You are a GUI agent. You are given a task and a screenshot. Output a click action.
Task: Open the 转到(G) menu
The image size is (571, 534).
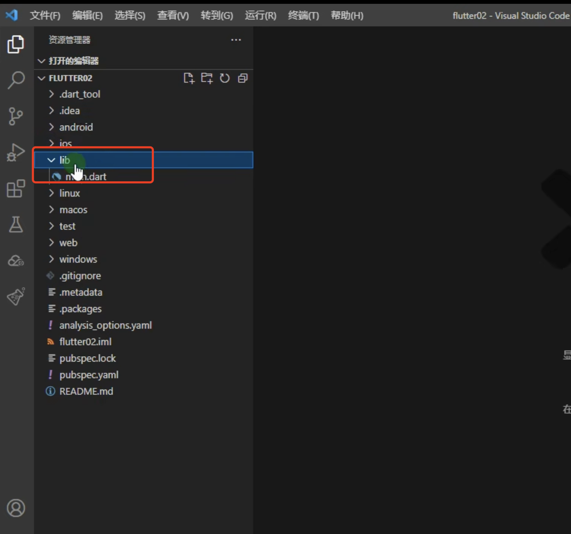pyautogui.click(x=217, y=15)
